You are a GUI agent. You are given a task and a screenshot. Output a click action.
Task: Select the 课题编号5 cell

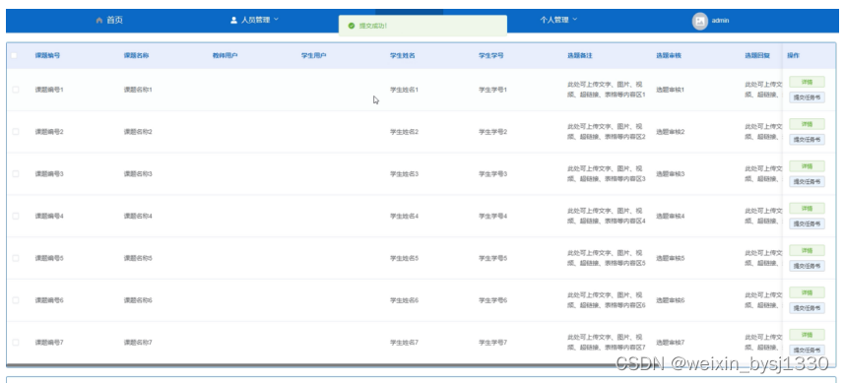(49, 258)
